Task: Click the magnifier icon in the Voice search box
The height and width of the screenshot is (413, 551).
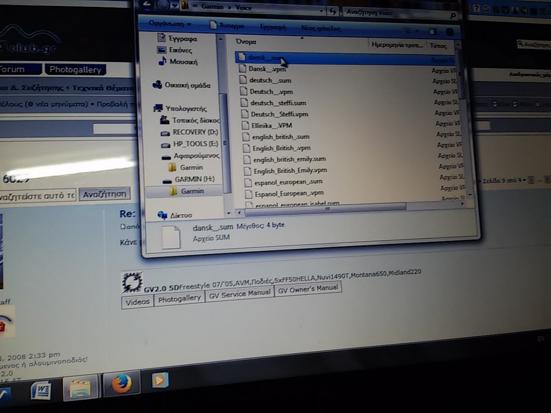Action: (x=453, y=16)
